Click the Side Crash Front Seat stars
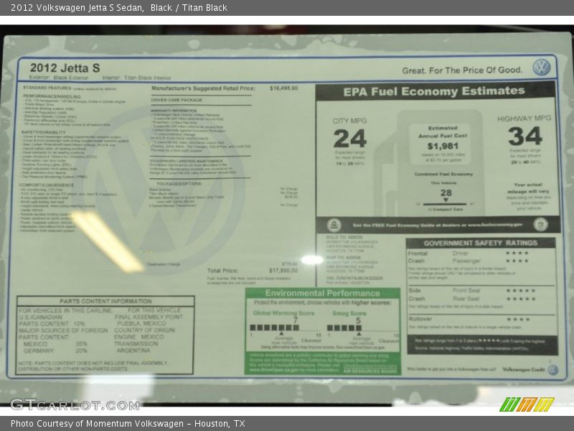574x431 pixels. (521, 291)
